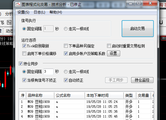Viewport: 166px width, 120px height.
Task: Click 设置 button beside multi-account option
Action: [113, 53]
